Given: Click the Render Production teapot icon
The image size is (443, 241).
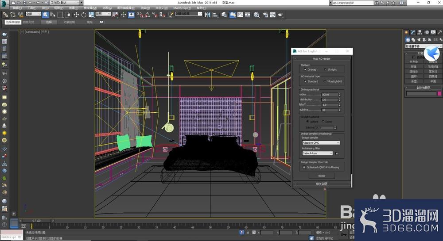Looking at the screenshot, I should pyautogui.click(x=280, y=15).
